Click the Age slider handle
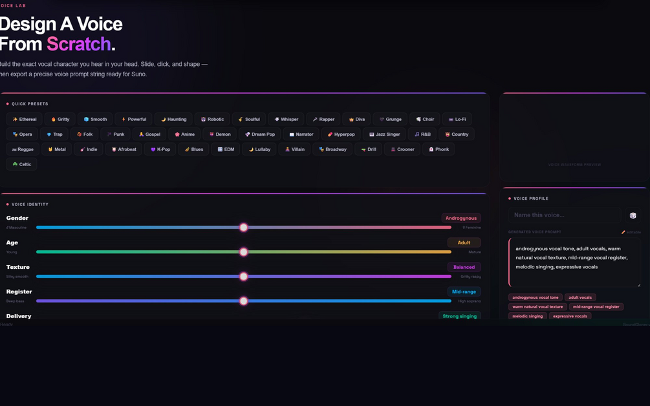Viewport: 650px width, 406px height. [244, 252]
